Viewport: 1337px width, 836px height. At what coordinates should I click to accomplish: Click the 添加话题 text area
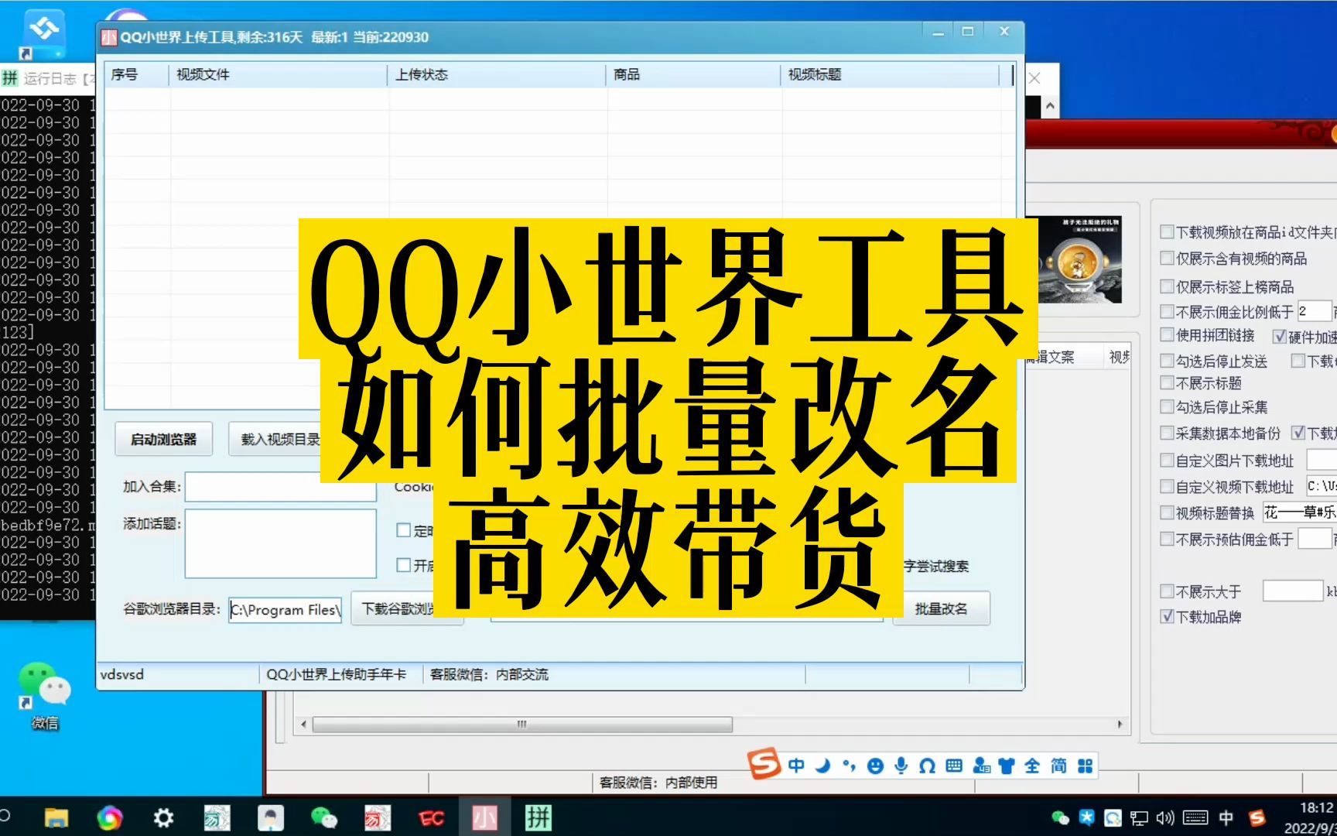pyautogui.click(x=280, y=543)
